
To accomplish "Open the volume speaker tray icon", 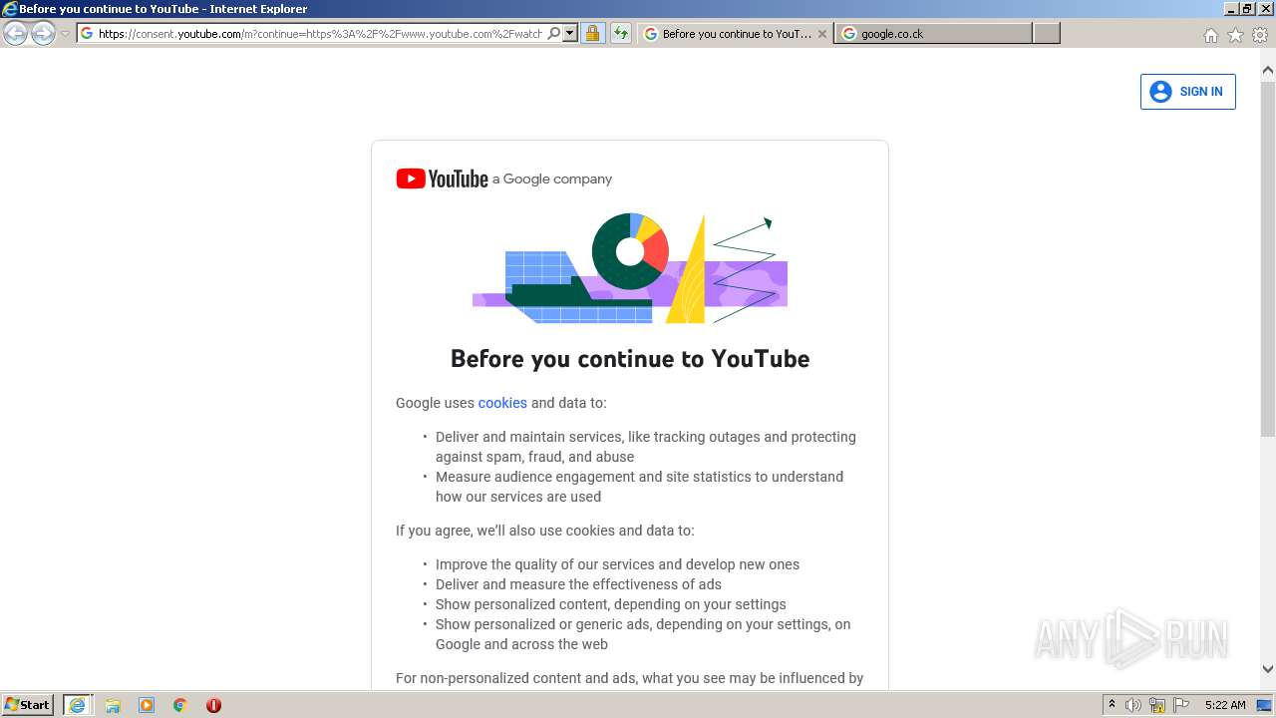I will tap(1133, 705).
